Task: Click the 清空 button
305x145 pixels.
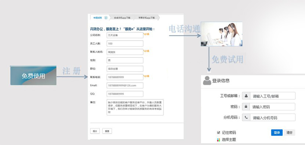Action: pyautogui.click(x=289, y=133)
